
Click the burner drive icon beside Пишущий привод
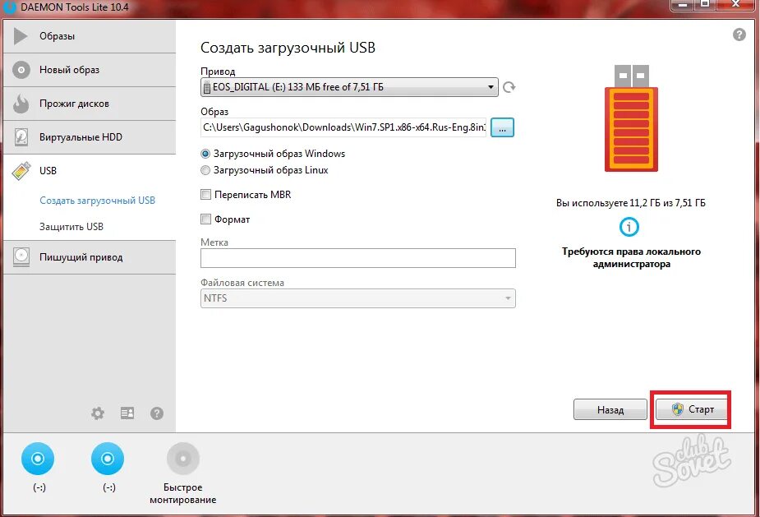pos(21,257)
